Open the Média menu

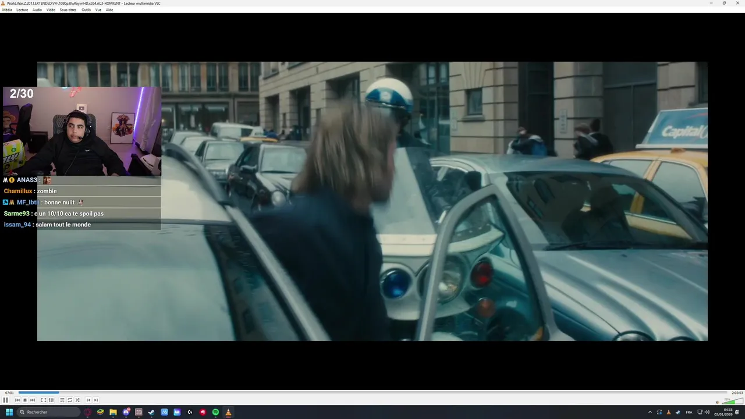tap(7, 10)
